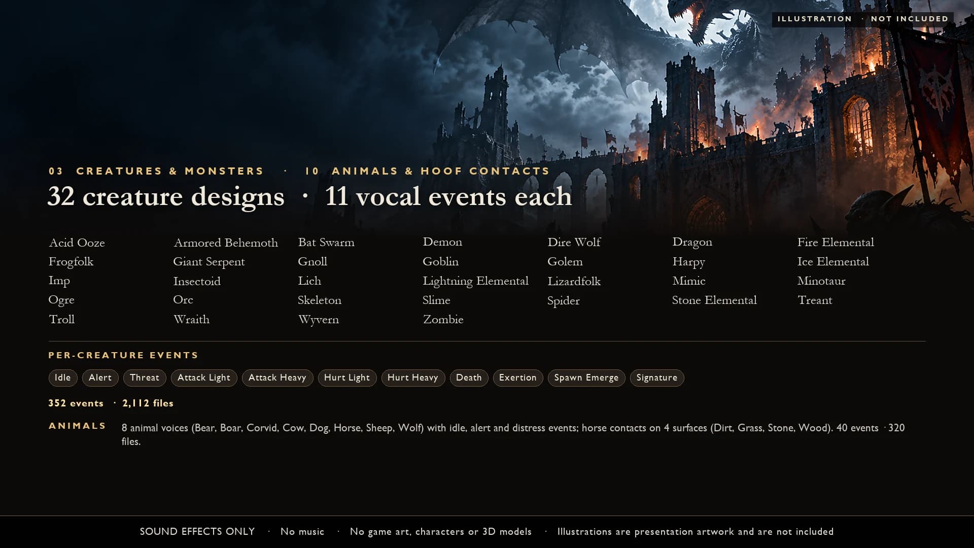974x548 pixels.
Task: Select 'Mimic' in the creature list
Action: pos(689,281)
